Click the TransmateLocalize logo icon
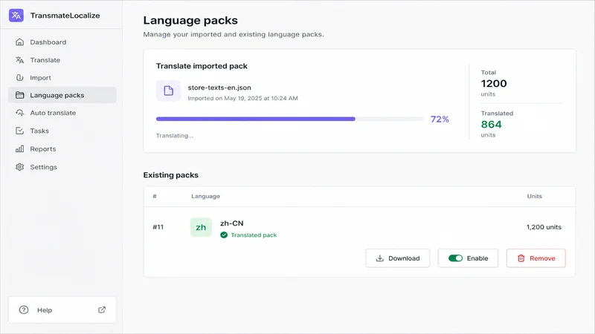The width and height of the screenshot is (595, 334). coord(16,16)
